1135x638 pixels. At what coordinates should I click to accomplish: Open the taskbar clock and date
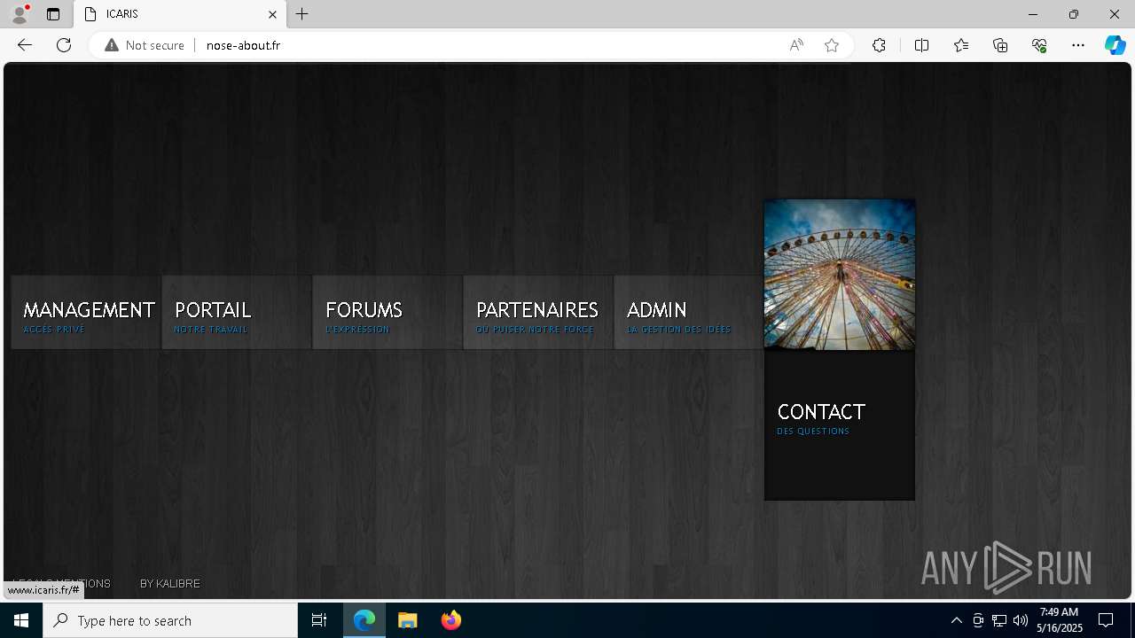[x=1061, y=620]
